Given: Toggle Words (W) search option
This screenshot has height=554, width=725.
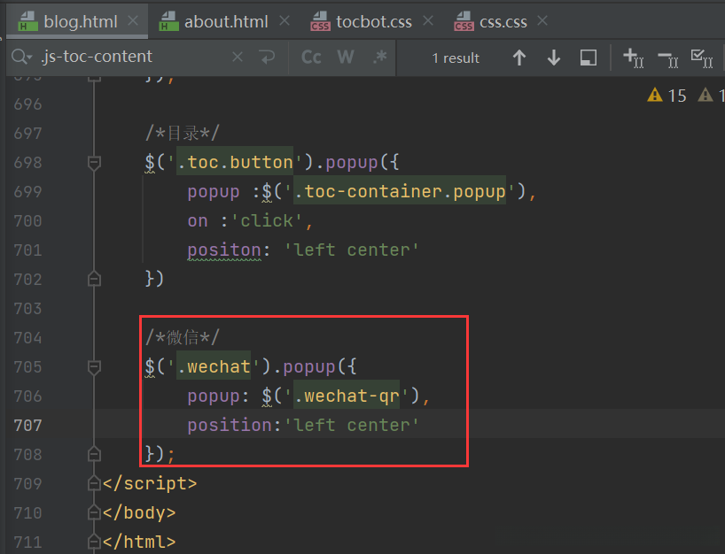Looking at the screenshot, I should click(x=346, y=57).
